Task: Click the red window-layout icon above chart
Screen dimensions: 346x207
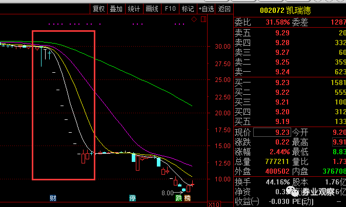Action: [203, 19]
